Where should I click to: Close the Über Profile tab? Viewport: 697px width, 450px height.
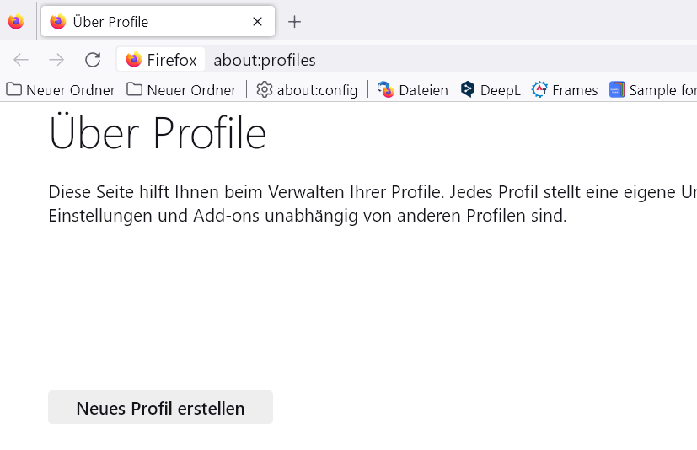tap(258, 22)
